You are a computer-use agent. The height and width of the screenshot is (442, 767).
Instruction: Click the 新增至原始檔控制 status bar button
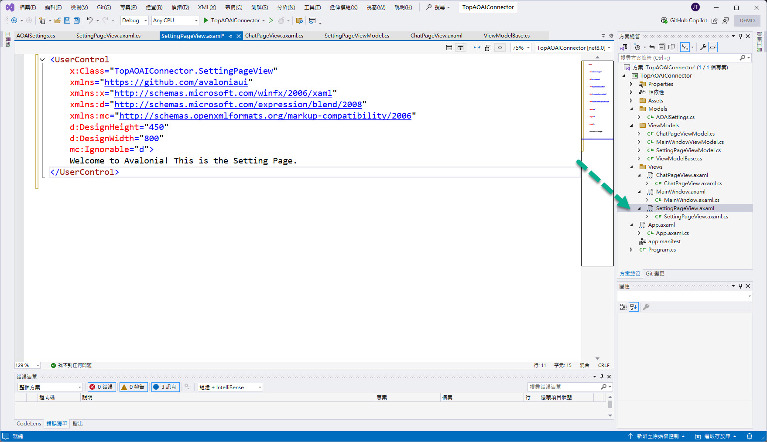pos(657,436)
